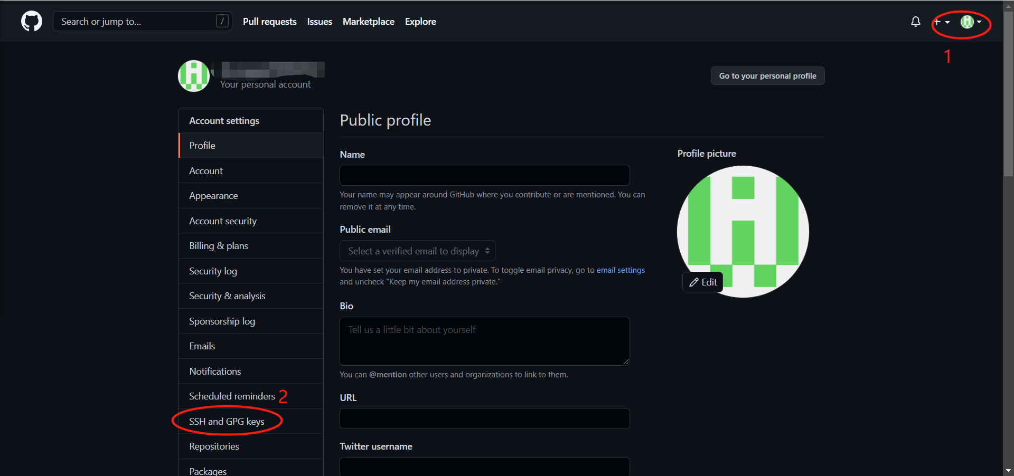The image size is (1014, 476).
Task: Open Billing & plans settings
Action: 251,246
